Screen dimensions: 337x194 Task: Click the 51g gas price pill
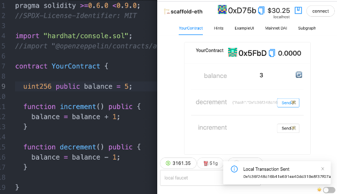210,163
